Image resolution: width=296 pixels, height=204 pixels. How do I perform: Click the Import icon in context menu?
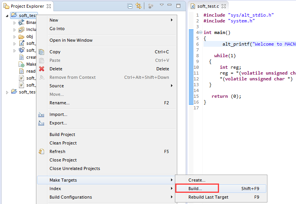[x=41, y=115]
